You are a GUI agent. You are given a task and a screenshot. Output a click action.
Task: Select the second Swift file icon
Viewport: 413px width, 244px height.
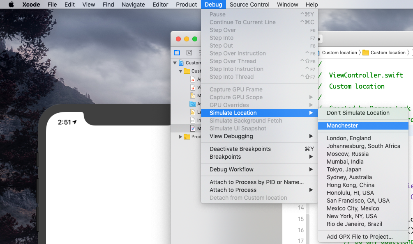193,87
